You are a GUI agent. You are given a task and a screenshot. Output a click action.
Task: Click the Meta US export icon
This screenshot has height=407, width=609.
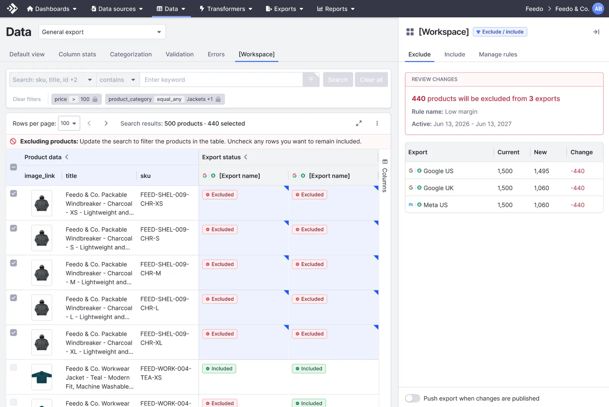(411, 205)
